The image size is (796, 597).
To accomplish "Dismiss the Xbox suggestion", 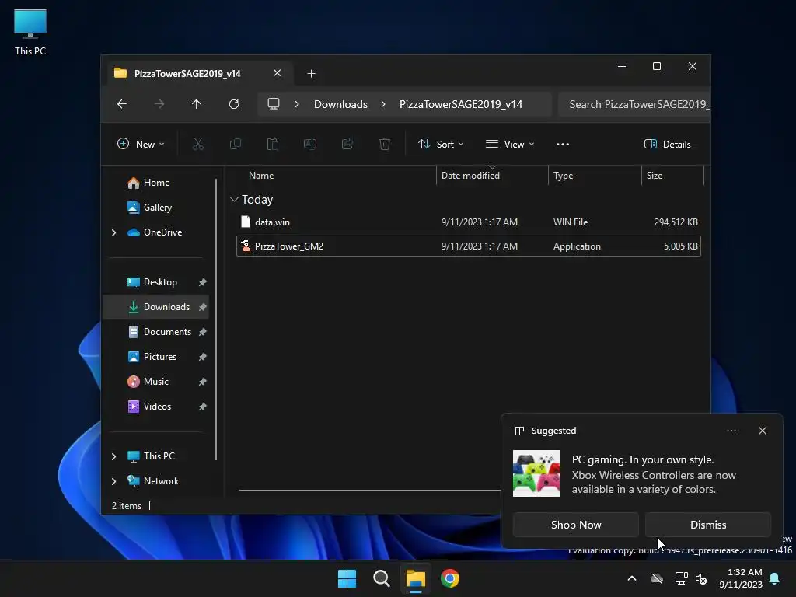I will [708, 525].
